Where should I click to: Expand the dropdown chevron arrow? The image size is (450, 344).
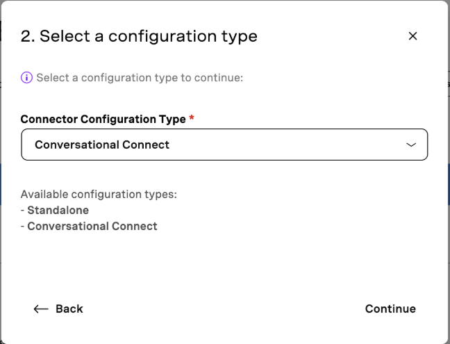point(411,145)
